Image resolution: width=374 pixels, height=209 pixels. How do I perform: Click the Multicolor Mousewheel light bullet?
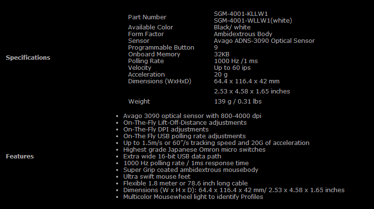click(x=193, y=197)
